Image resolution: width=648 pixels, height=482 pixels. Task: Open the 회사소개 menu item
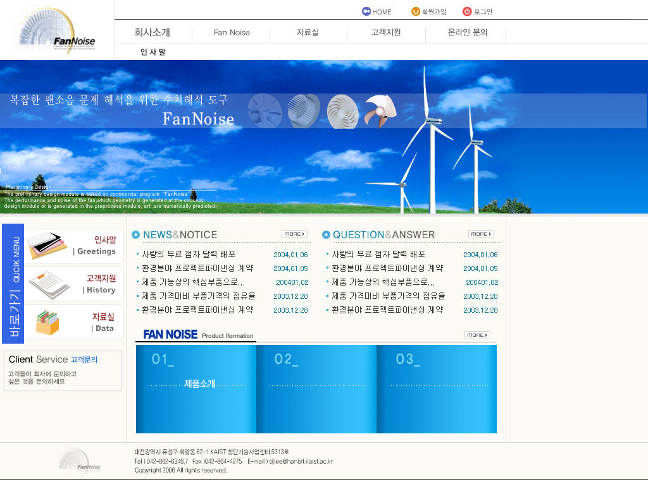pyautogui.click(x=152, y=32)
